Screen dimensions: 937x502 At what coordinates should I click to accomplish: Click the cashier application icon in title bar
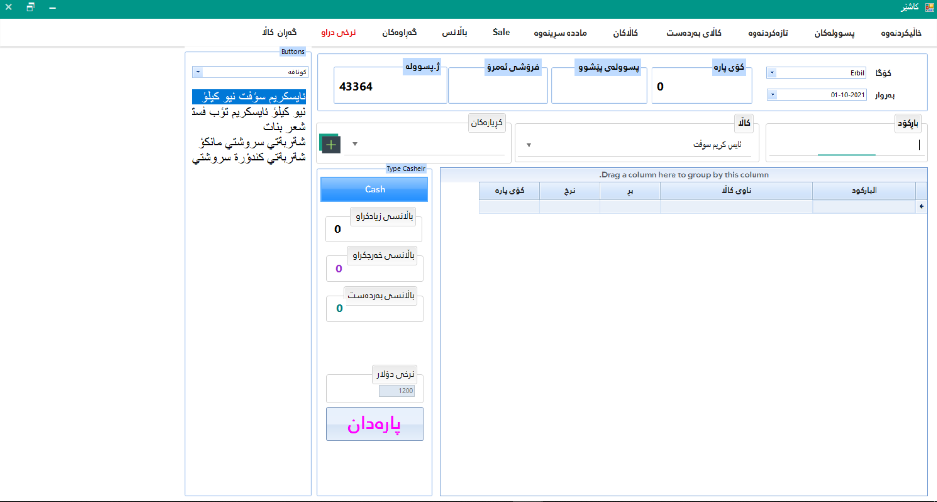pos(929,7)
